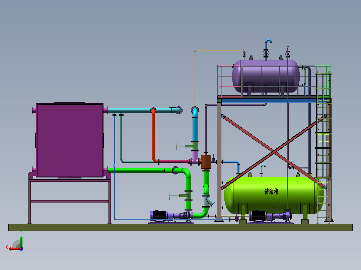Viewport: 361px width, 270px height.
Task: Select the thin orange pipe at its top run
Action: click(x=219, y=51)
